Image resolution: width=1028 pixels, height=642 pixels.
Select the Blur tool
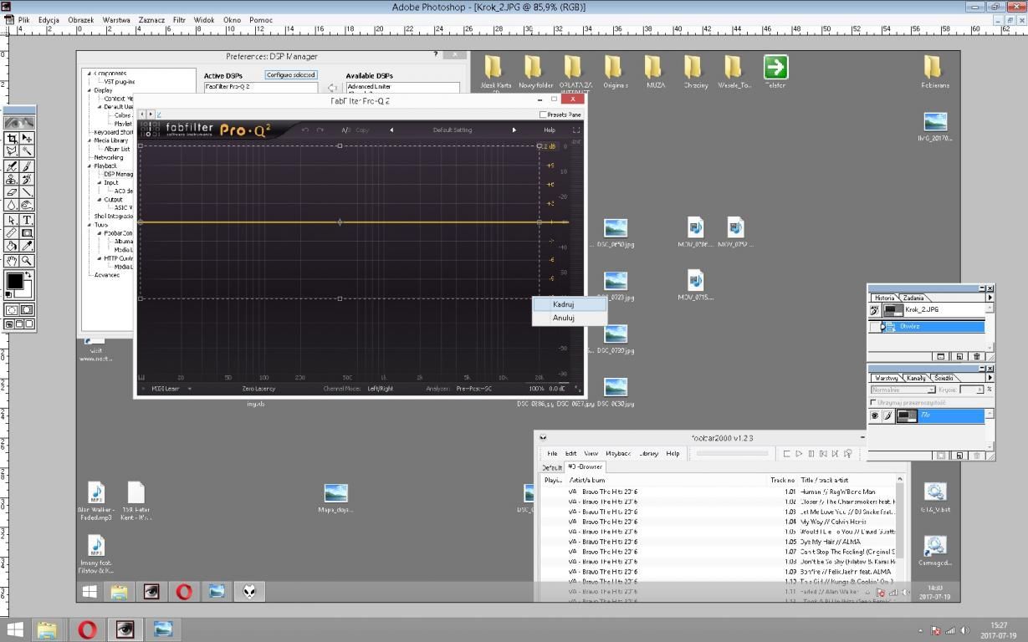12,206
